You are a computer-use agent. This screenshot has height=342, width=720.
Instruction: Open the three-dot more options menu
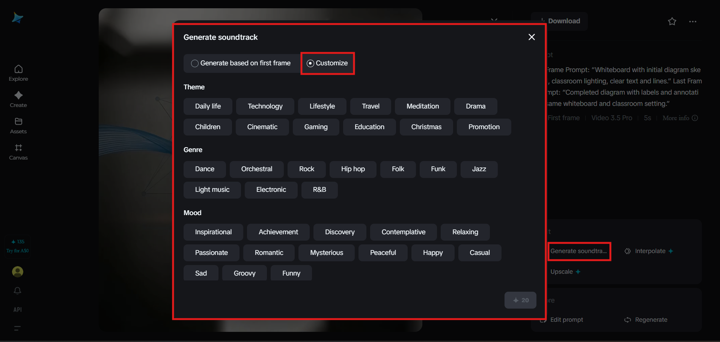693,21
